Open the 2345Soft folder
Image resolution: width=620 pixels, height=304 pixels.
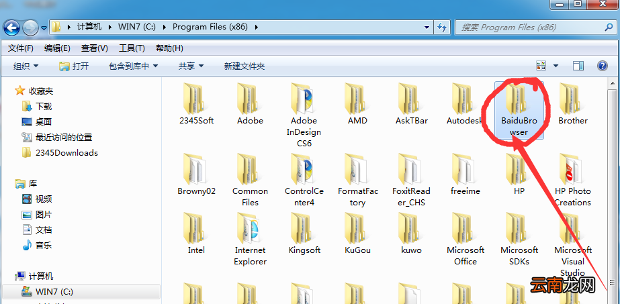click(196, 105)
